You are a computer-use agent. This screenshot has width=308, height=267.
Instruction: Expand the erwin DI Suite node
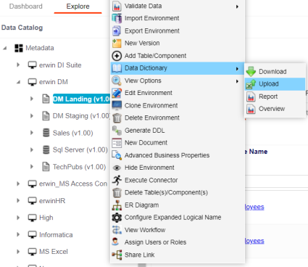18,65
